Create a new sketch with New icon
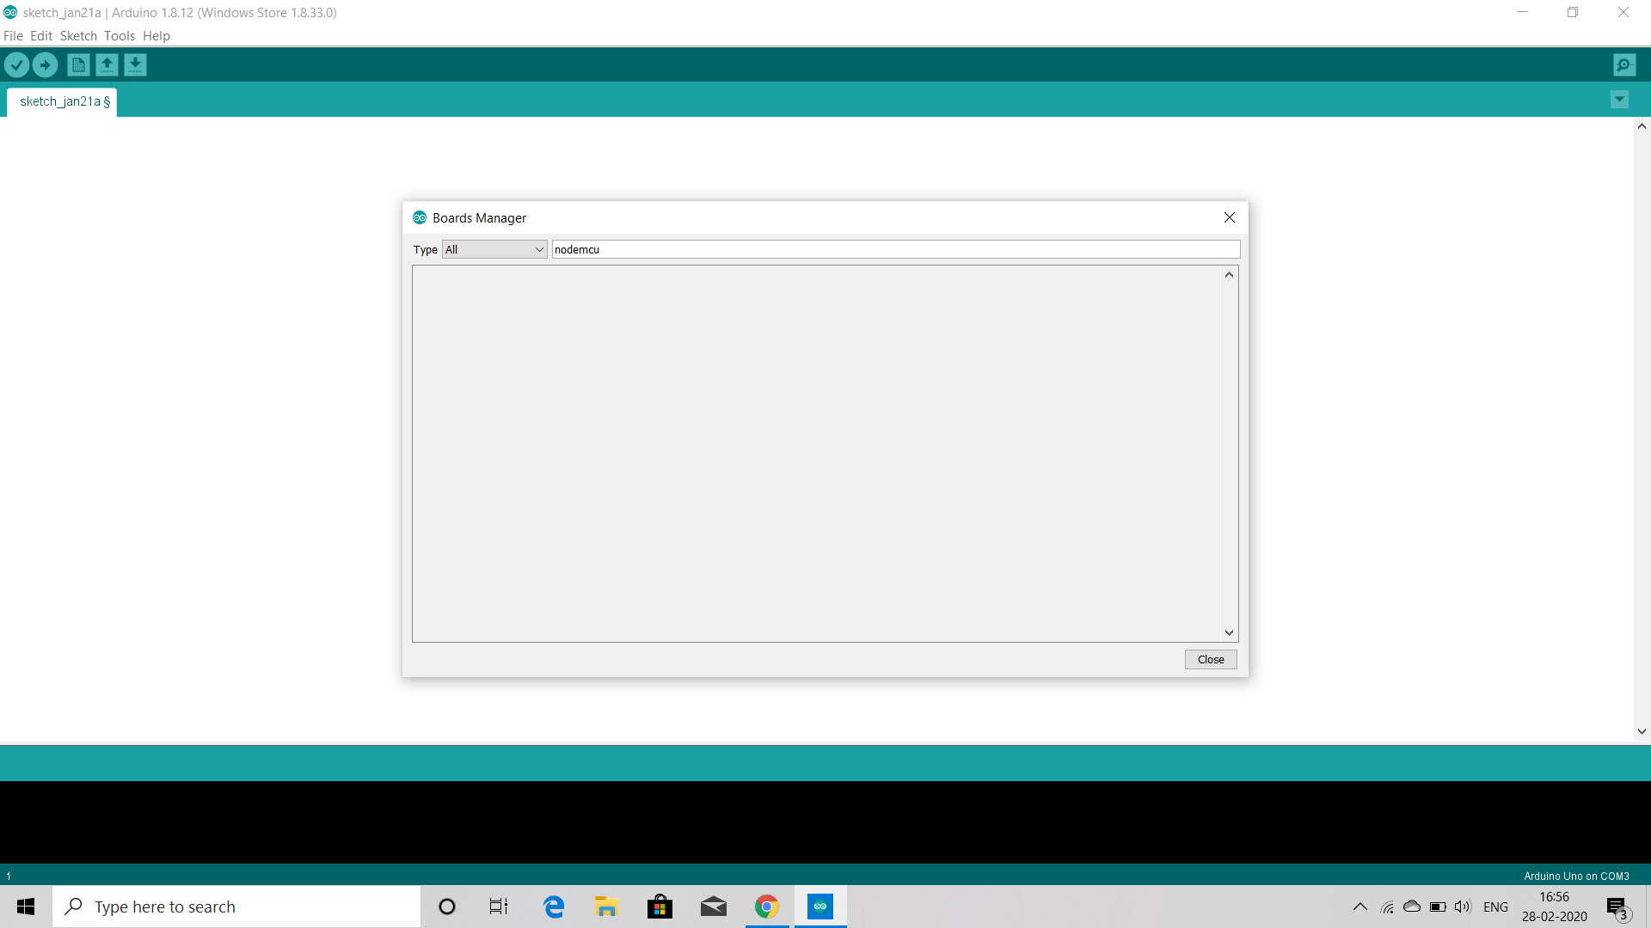Image resolution: width=1651 pixels, height=928 pixels. point(78,64)
